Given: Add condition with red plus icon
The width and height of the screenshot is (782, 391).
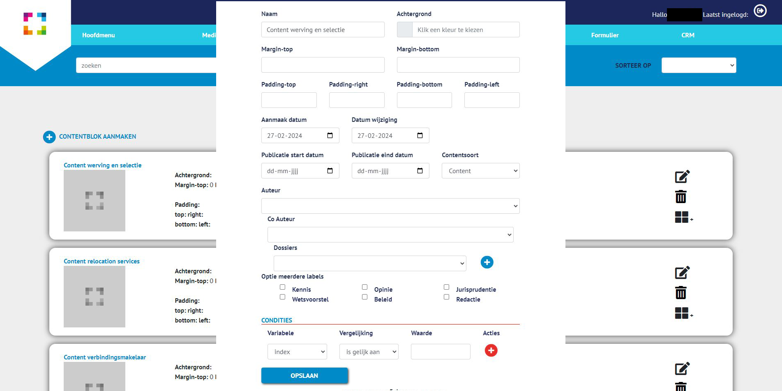Looking at the screenshot, I should pos(491,350).
